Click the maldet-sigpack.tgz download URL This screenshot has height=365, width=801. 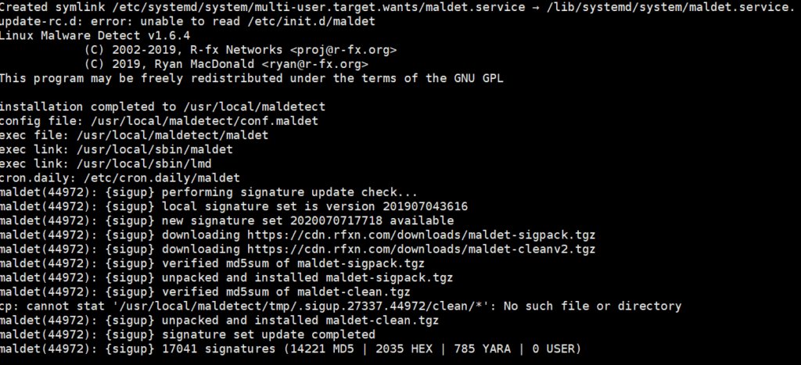[x=422, y=234]
